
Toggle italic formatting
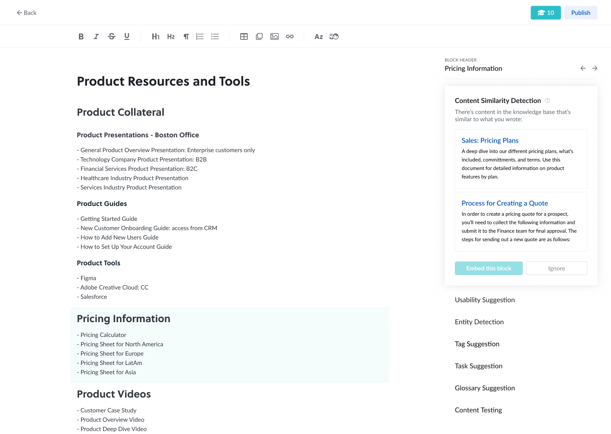[96, 36]
